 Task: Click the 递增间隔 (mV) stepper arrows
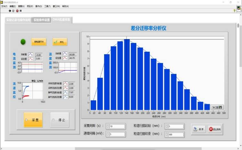(x=108, y=134)
